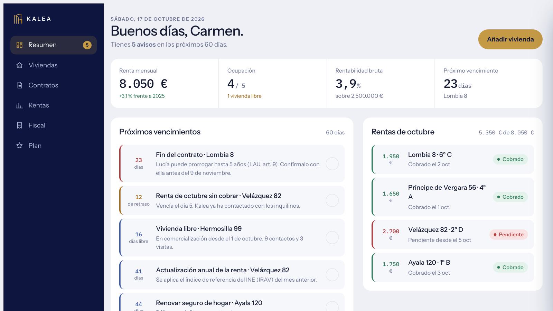Click 'Renta de octubre sin cobrar · Velázquez 82'

tap(218, 196)
